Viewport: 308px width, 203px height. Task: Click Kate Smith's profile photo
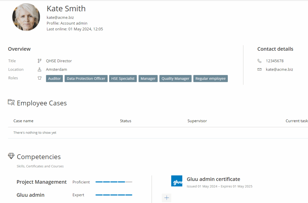click(x=26, y=17)
